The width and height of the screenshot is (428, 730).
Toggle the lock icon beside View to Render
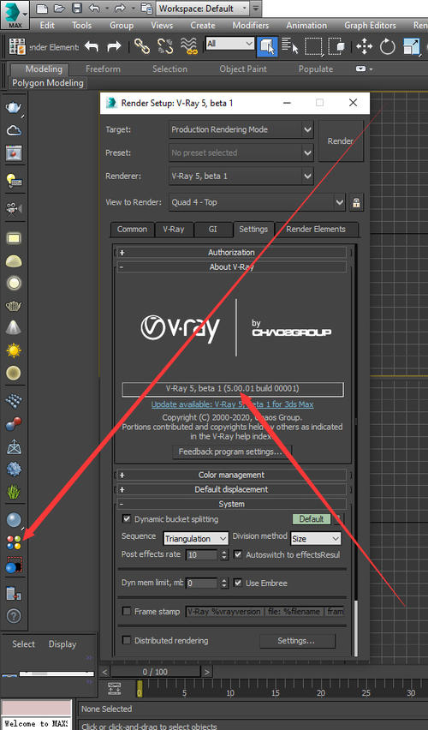click(356, 202)
